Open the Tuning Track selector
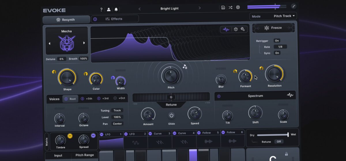The height and width of the screenshot is (161, 346). pos(117,110)
